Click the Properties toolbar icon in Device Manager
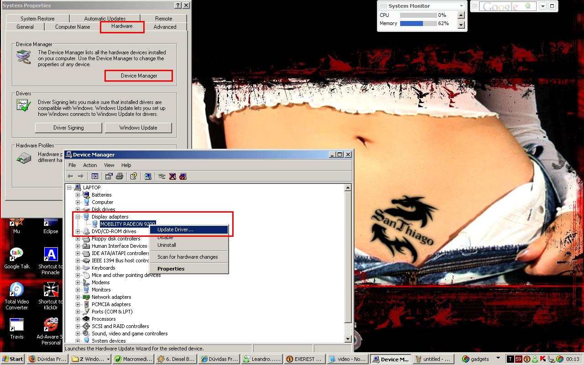This screenshot has width=584, height=365. point(109,176)
